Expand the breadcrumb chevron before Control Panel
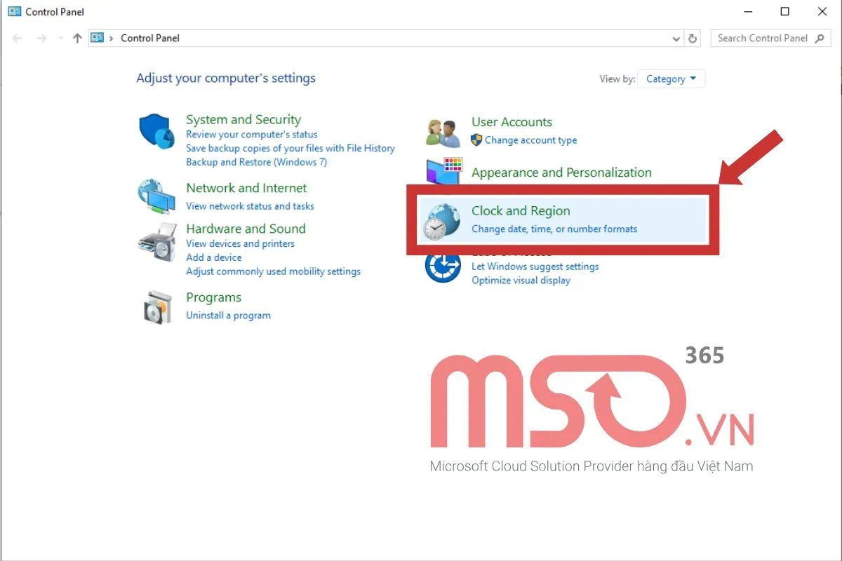 (x=112, y=39)
